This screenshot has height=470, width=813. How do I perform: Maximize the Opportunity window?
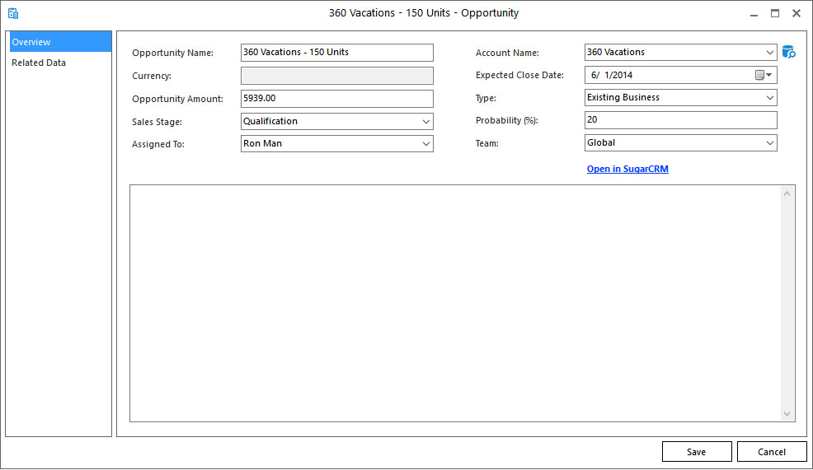[774, 13]
